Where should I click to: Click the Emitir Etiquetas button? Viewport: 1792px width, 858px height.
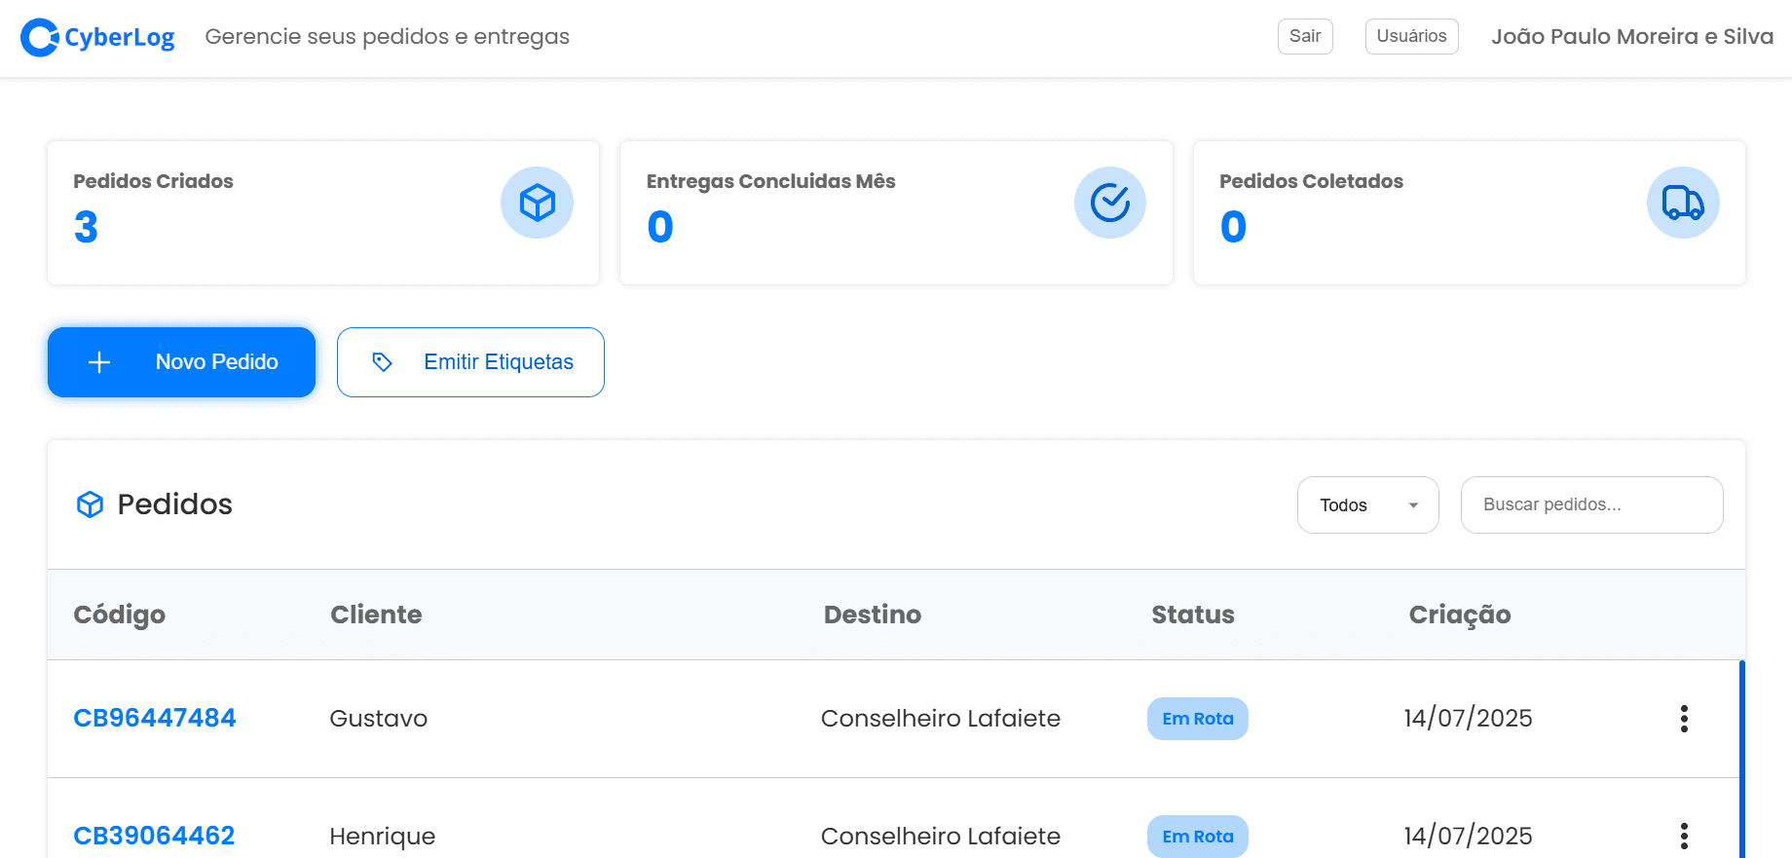(x=470, y=362)
